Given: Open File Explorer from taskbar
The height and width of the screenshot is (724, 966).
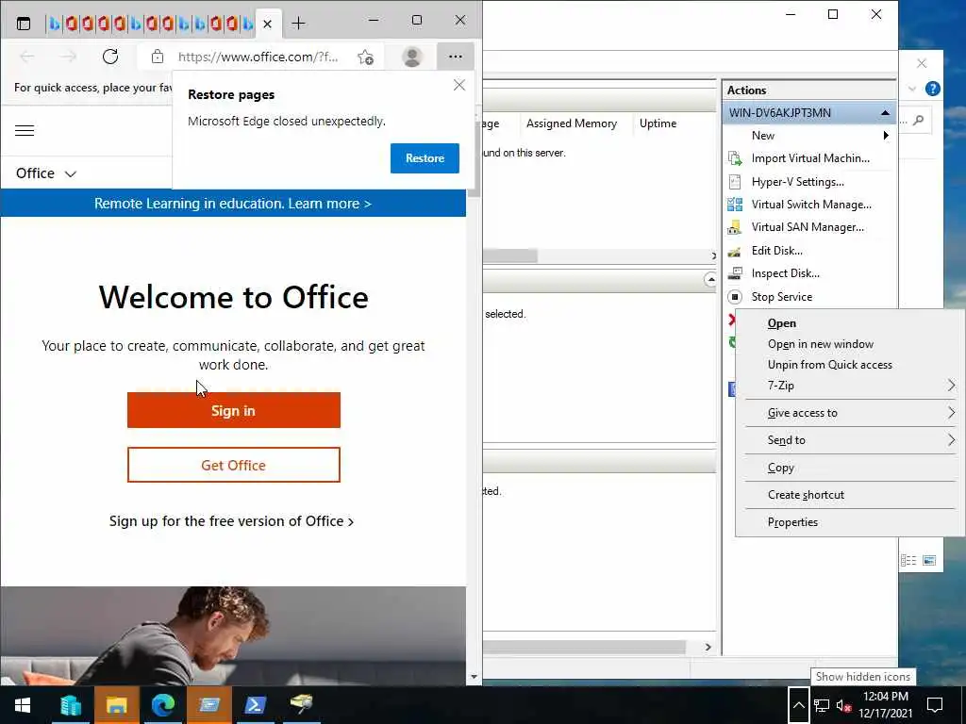Looking at the screenshot, I should point(116,705).
